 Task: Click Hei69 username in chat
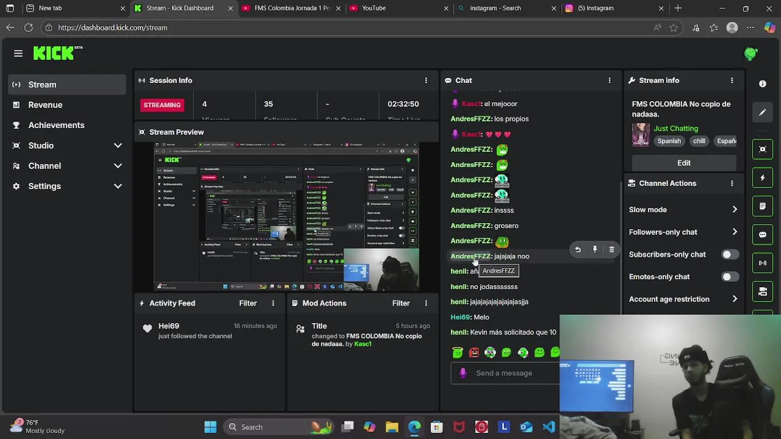click(x=460, y=317)
